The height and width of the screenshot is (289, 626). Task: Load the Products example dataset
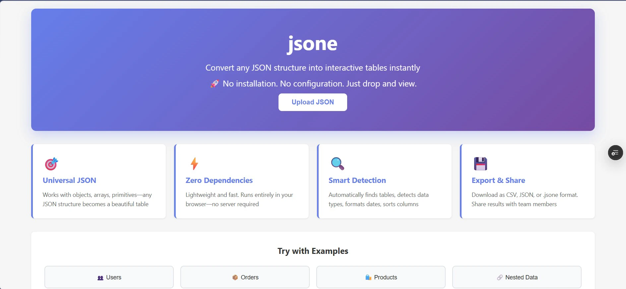(381, 277)
